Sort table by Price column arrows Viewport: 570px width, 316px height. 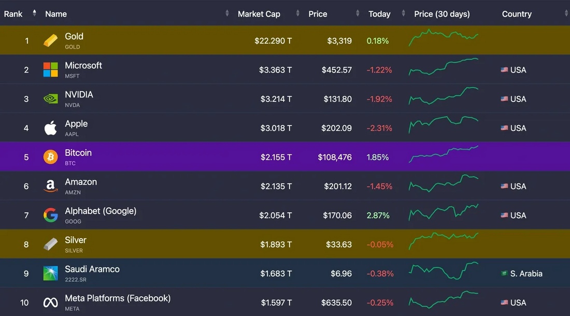coord(358,13)
